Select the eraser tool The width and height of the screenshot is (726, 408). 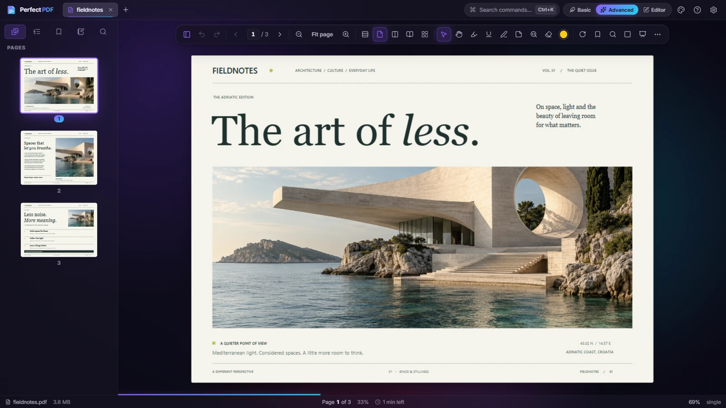pyautogui.click(x=549, y=34)
